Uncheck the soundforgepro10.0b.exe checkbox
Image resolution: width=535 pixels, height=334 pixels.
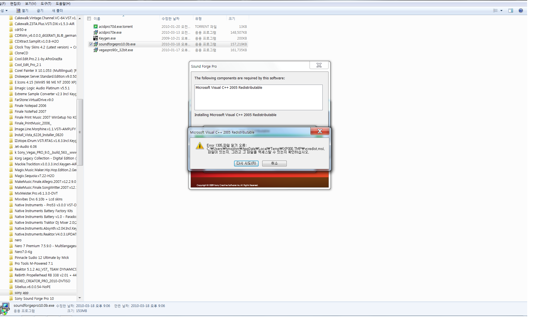pyautogui.click(x=91, y=44)
